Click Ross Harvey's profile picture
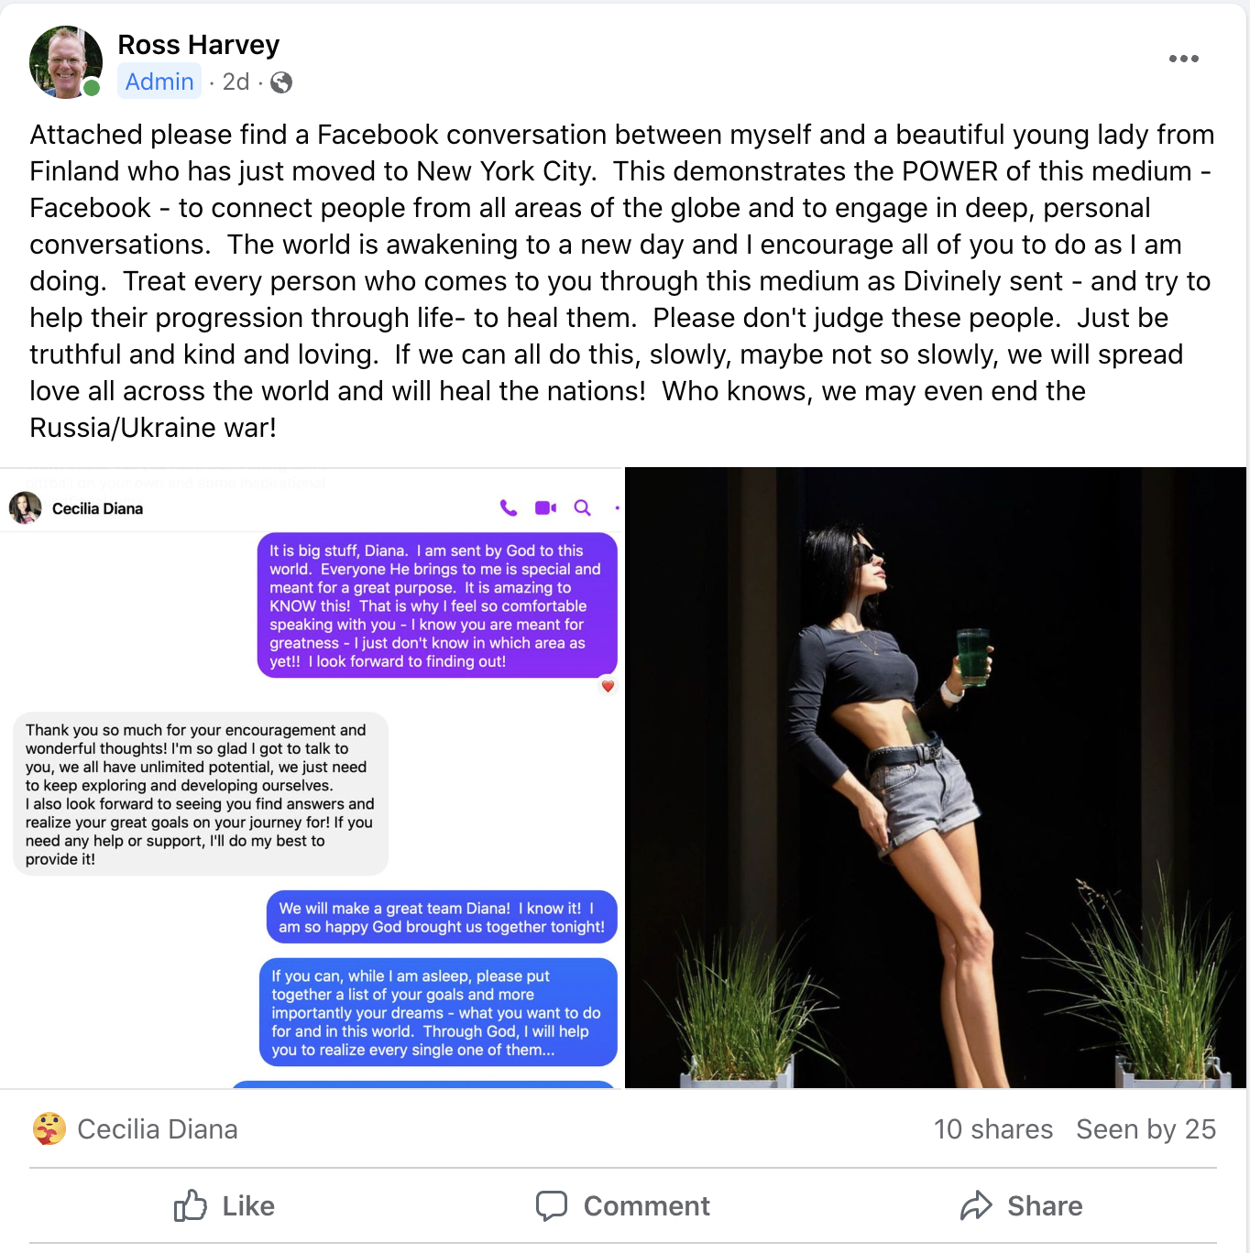 [x=66, y=61]
